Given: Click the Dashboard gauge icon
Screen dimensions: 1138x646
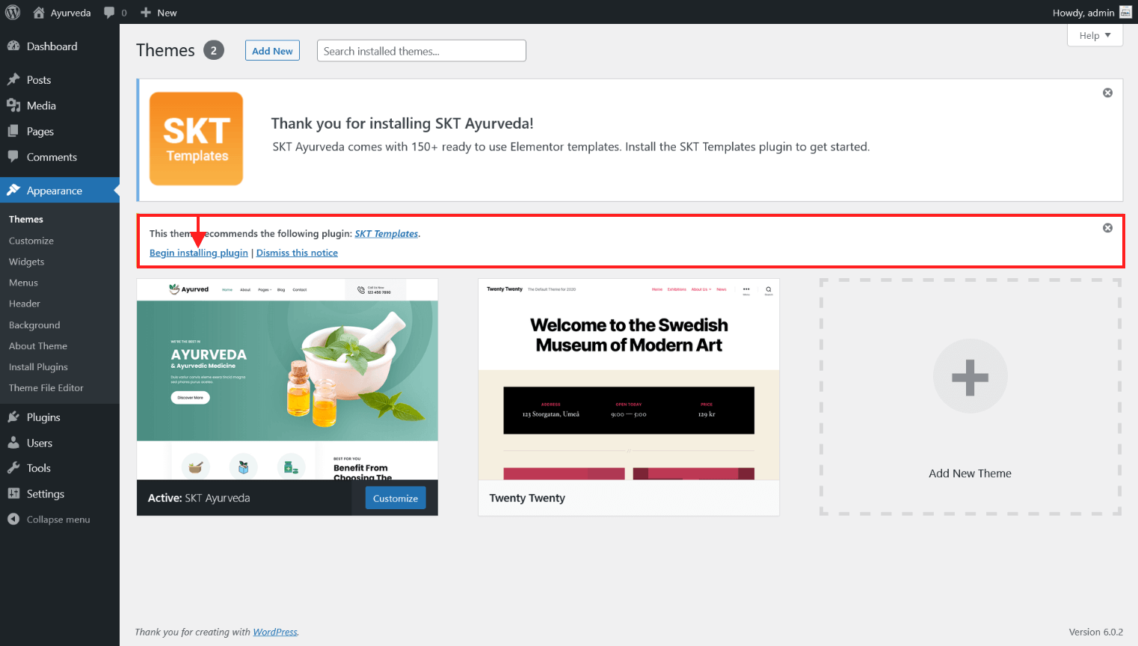Looking at the screenshot, I should coord(13,46).
